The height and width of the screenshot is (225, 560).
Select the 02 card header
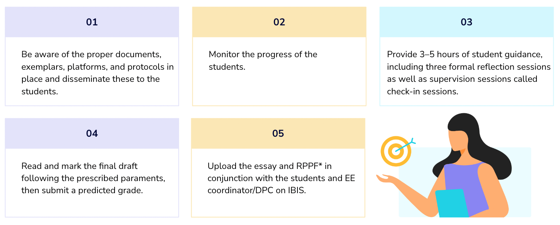pyautogui.click(x=279, y=22)
